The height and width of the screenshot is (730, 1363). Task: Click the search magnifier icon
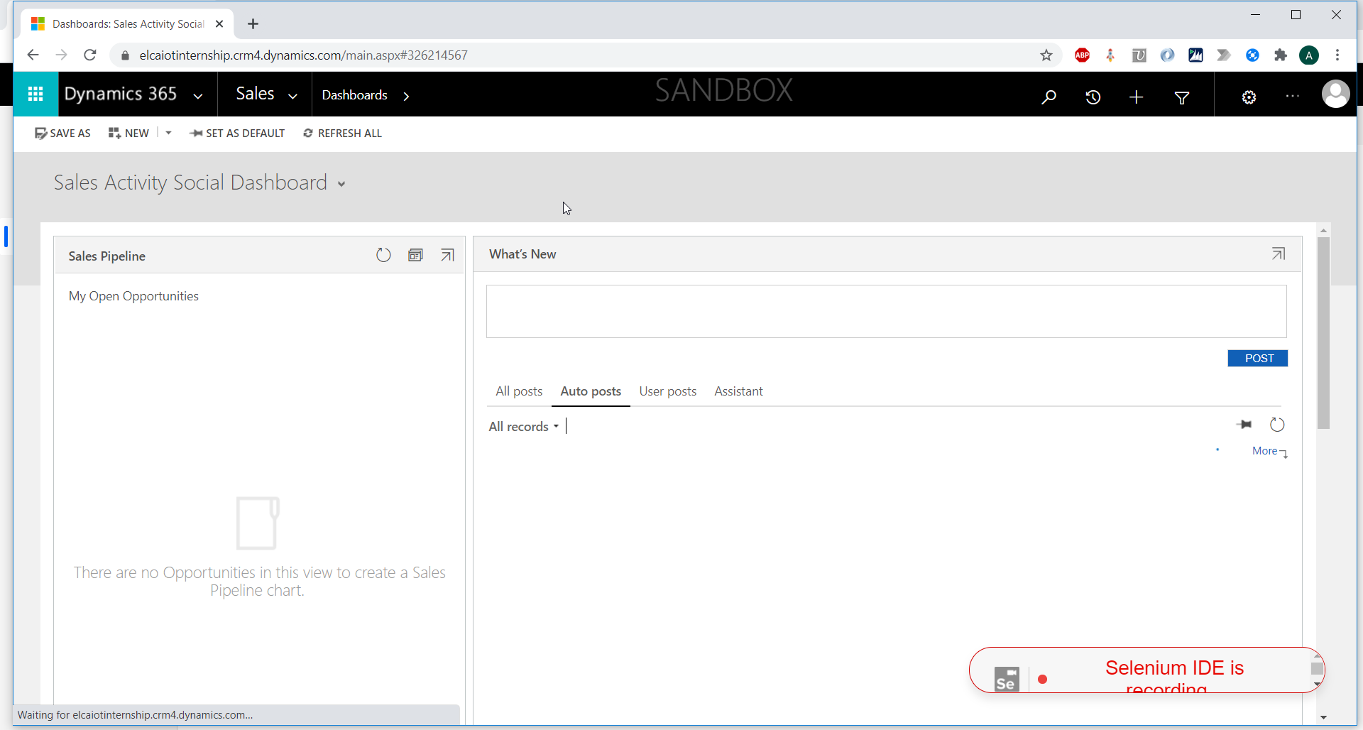point(1049,97)
